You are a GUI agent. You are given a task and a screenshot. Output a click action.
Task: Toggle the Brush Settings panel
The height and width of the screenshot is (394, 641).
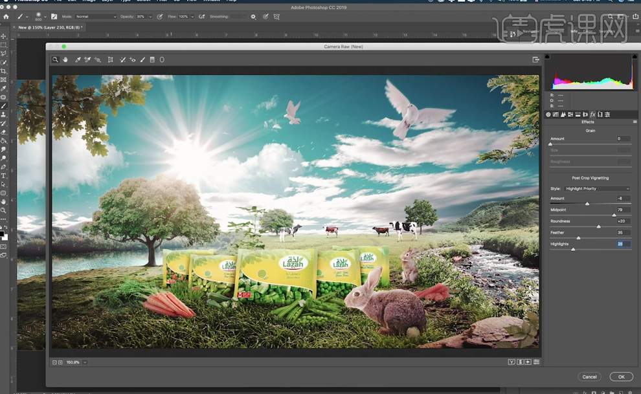(54, 17)
